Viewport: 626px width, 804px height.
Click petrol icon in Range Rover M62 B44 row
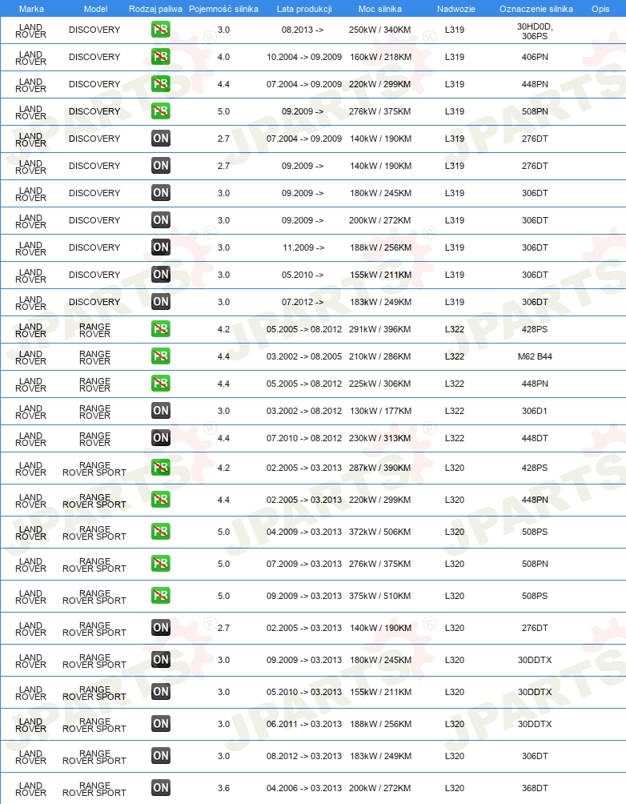(x=160, y=356)
